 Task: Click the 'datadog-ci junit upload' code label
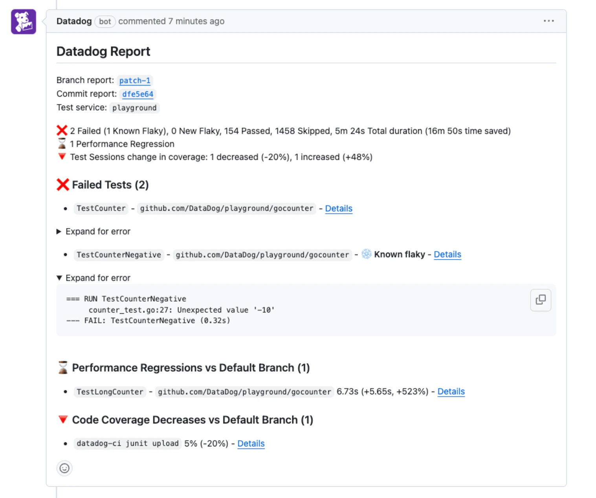click(x=128, y=443)
